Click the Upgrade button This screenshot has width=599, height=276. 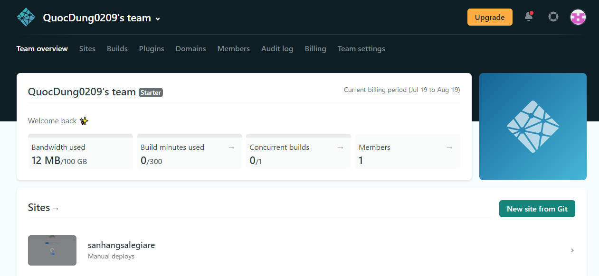pyautogui.click(x=490, y=17)
